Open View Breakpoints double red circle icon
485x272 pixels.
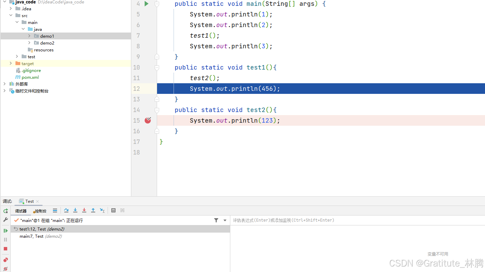click(5, 260)
